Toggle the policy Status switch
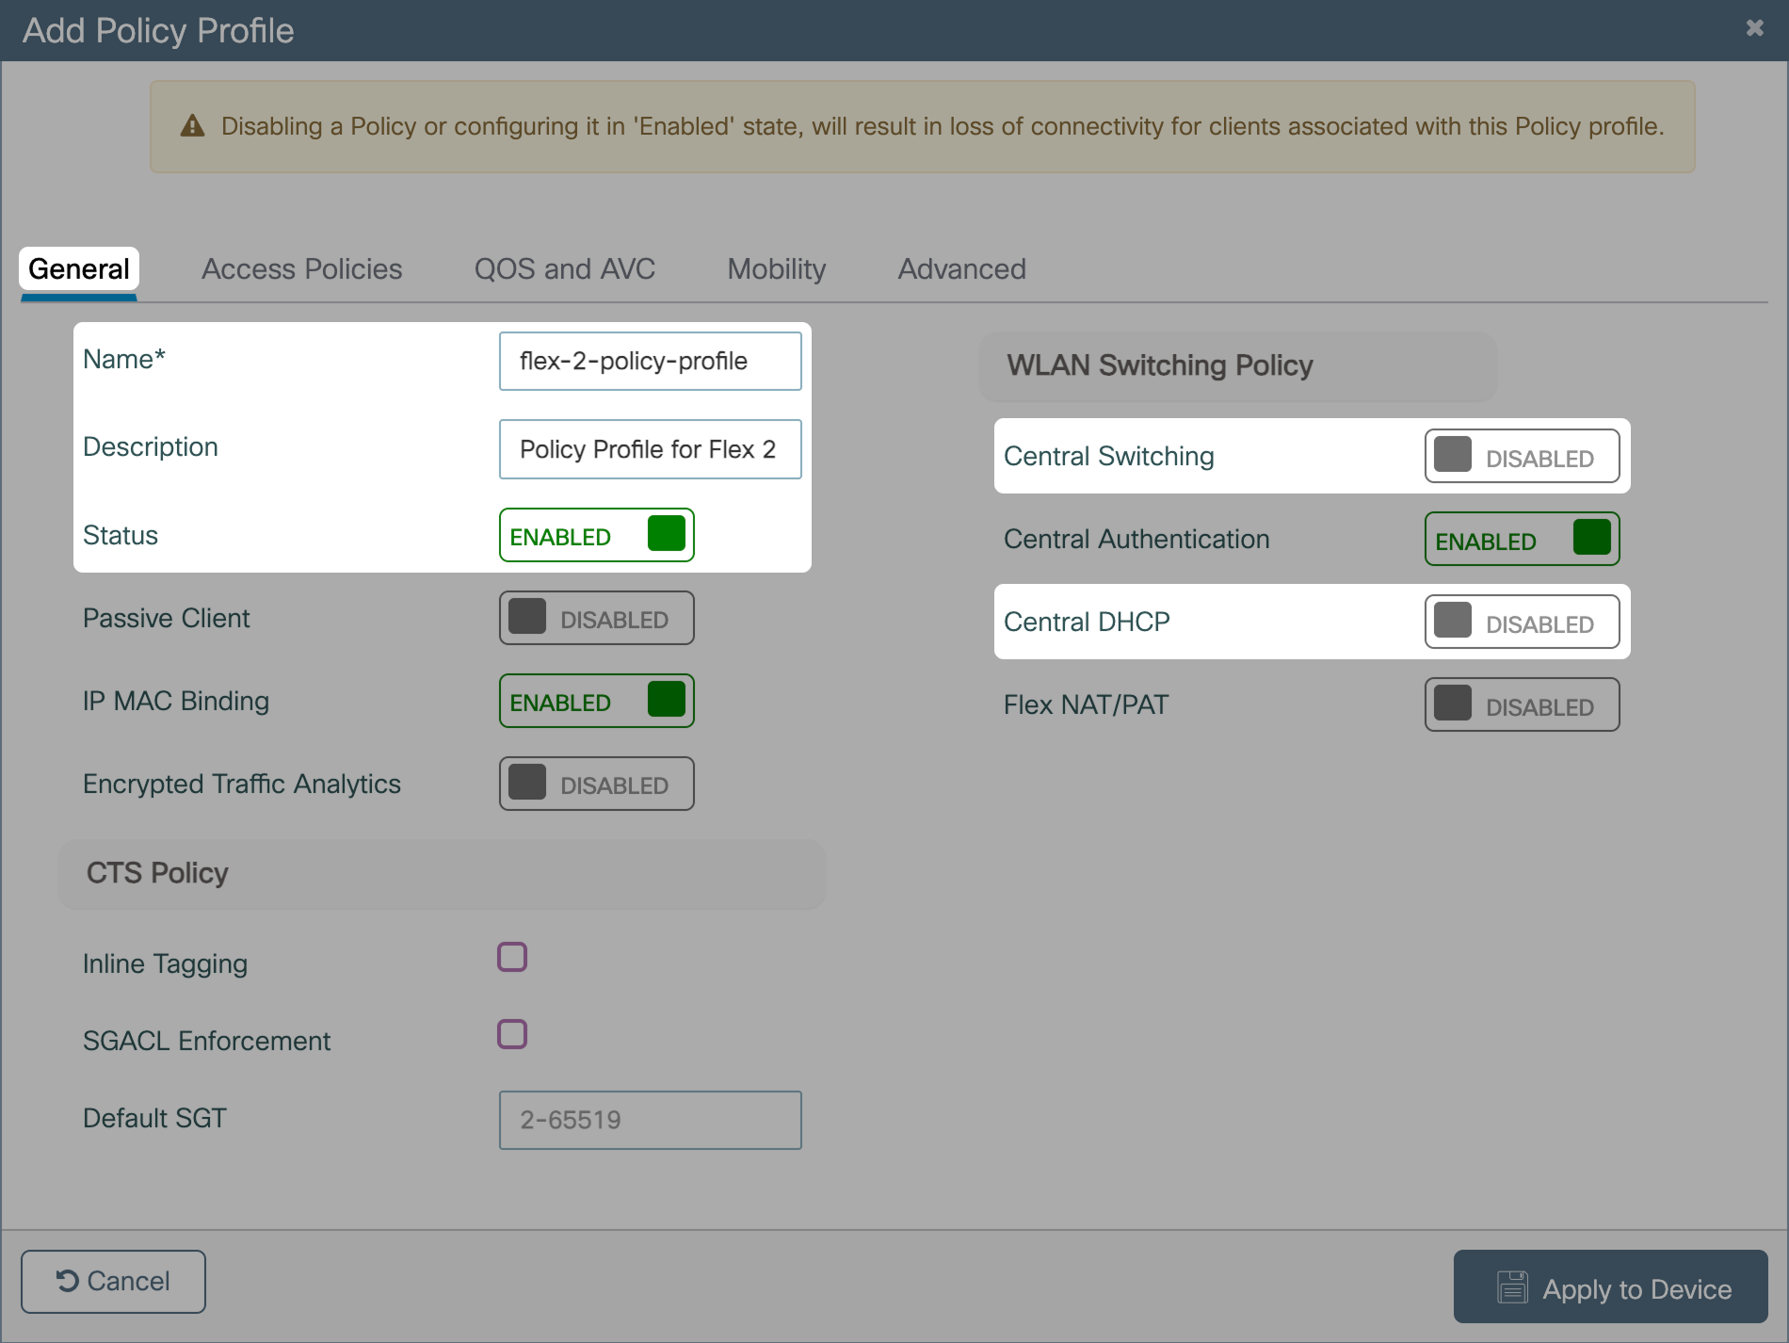1789x1343 pixels. point(596,535)
